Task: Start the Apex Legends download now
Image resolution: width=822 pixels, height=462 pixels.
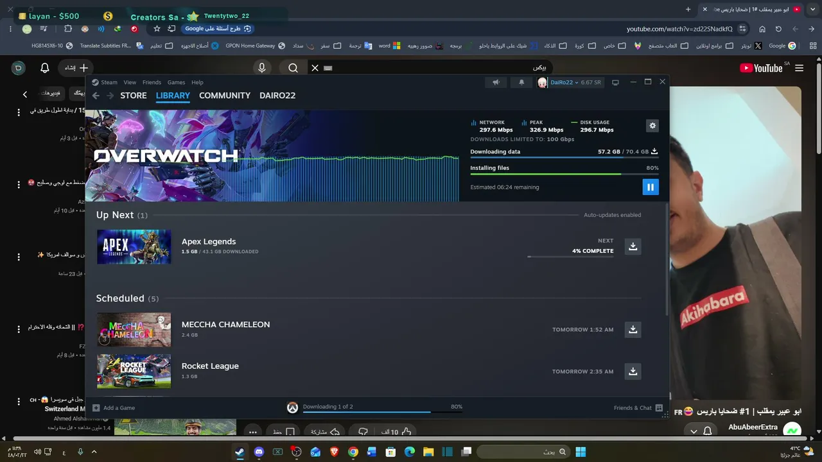Action: pos(633,246)
